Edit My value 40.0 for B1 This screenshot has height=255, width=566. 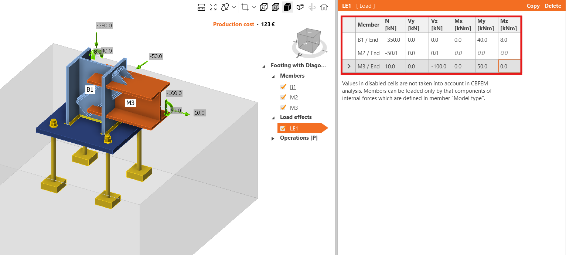(487, 40)
